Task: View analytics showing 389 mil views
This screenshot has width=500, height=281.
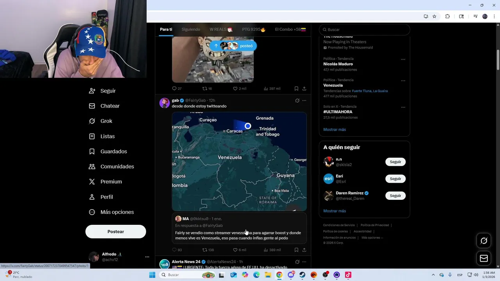Action: (272, 250)
